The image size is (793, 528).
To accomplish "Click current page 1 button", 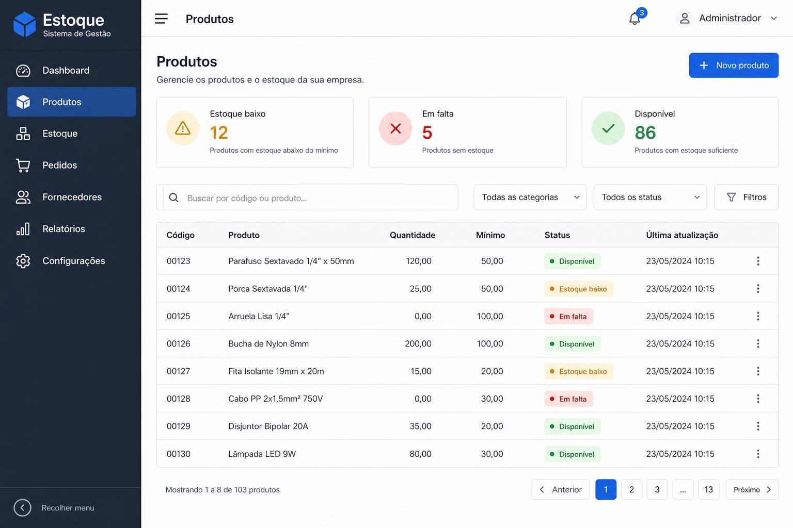I will 606,490.
